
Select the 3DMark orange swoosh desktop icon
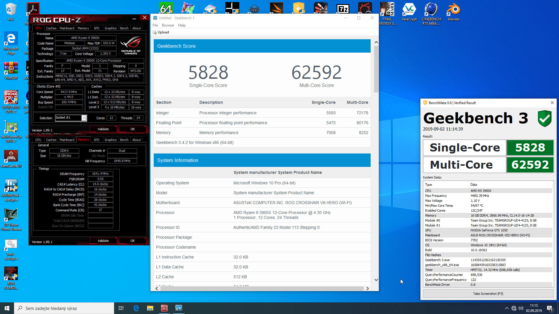tap(276, 8)
